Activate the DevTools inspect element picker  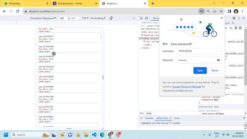click(x=141, y=18)
